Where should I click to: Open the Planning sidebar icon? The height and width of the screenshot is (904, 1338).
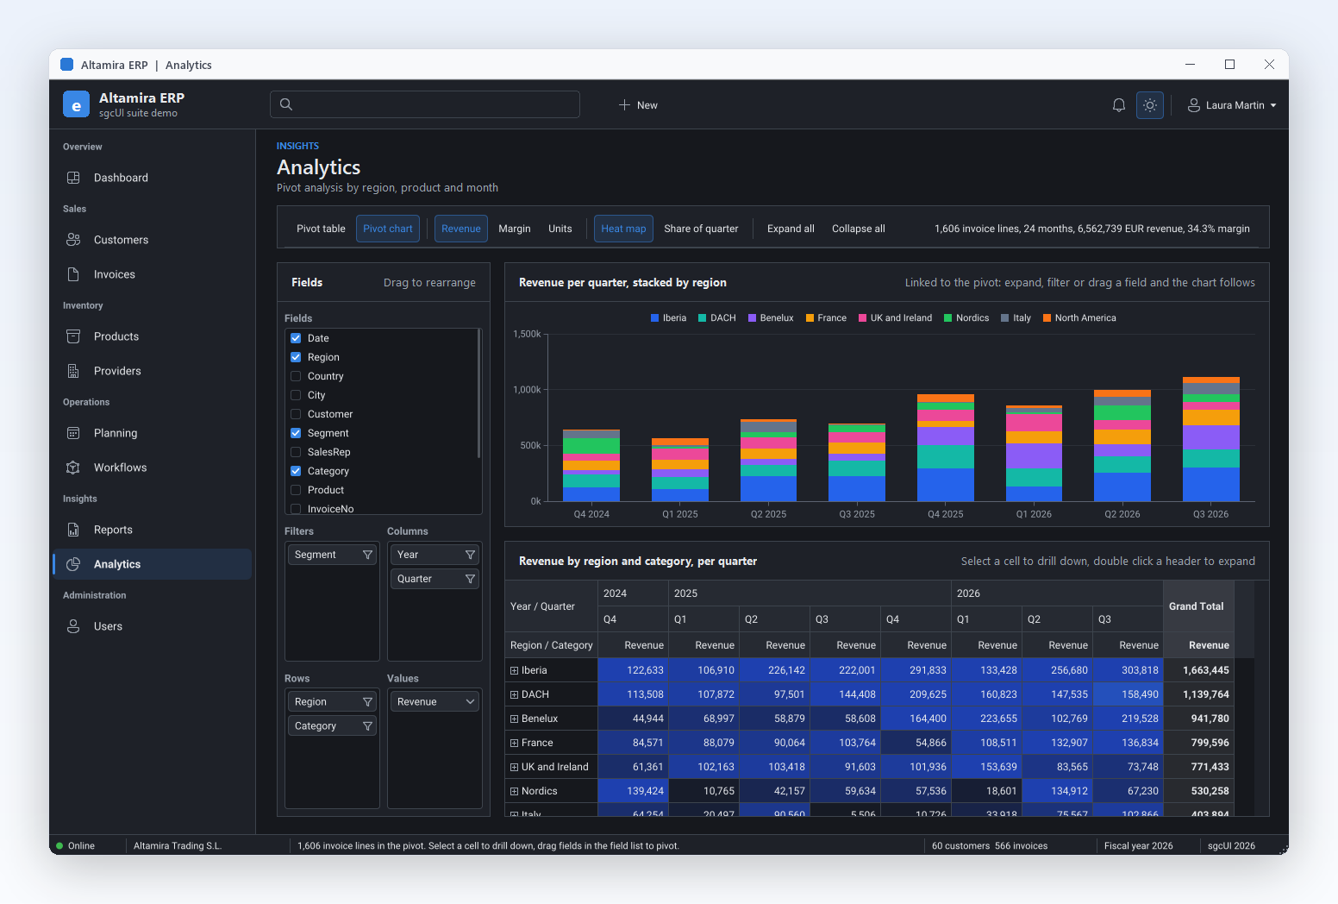pos(73,433)
